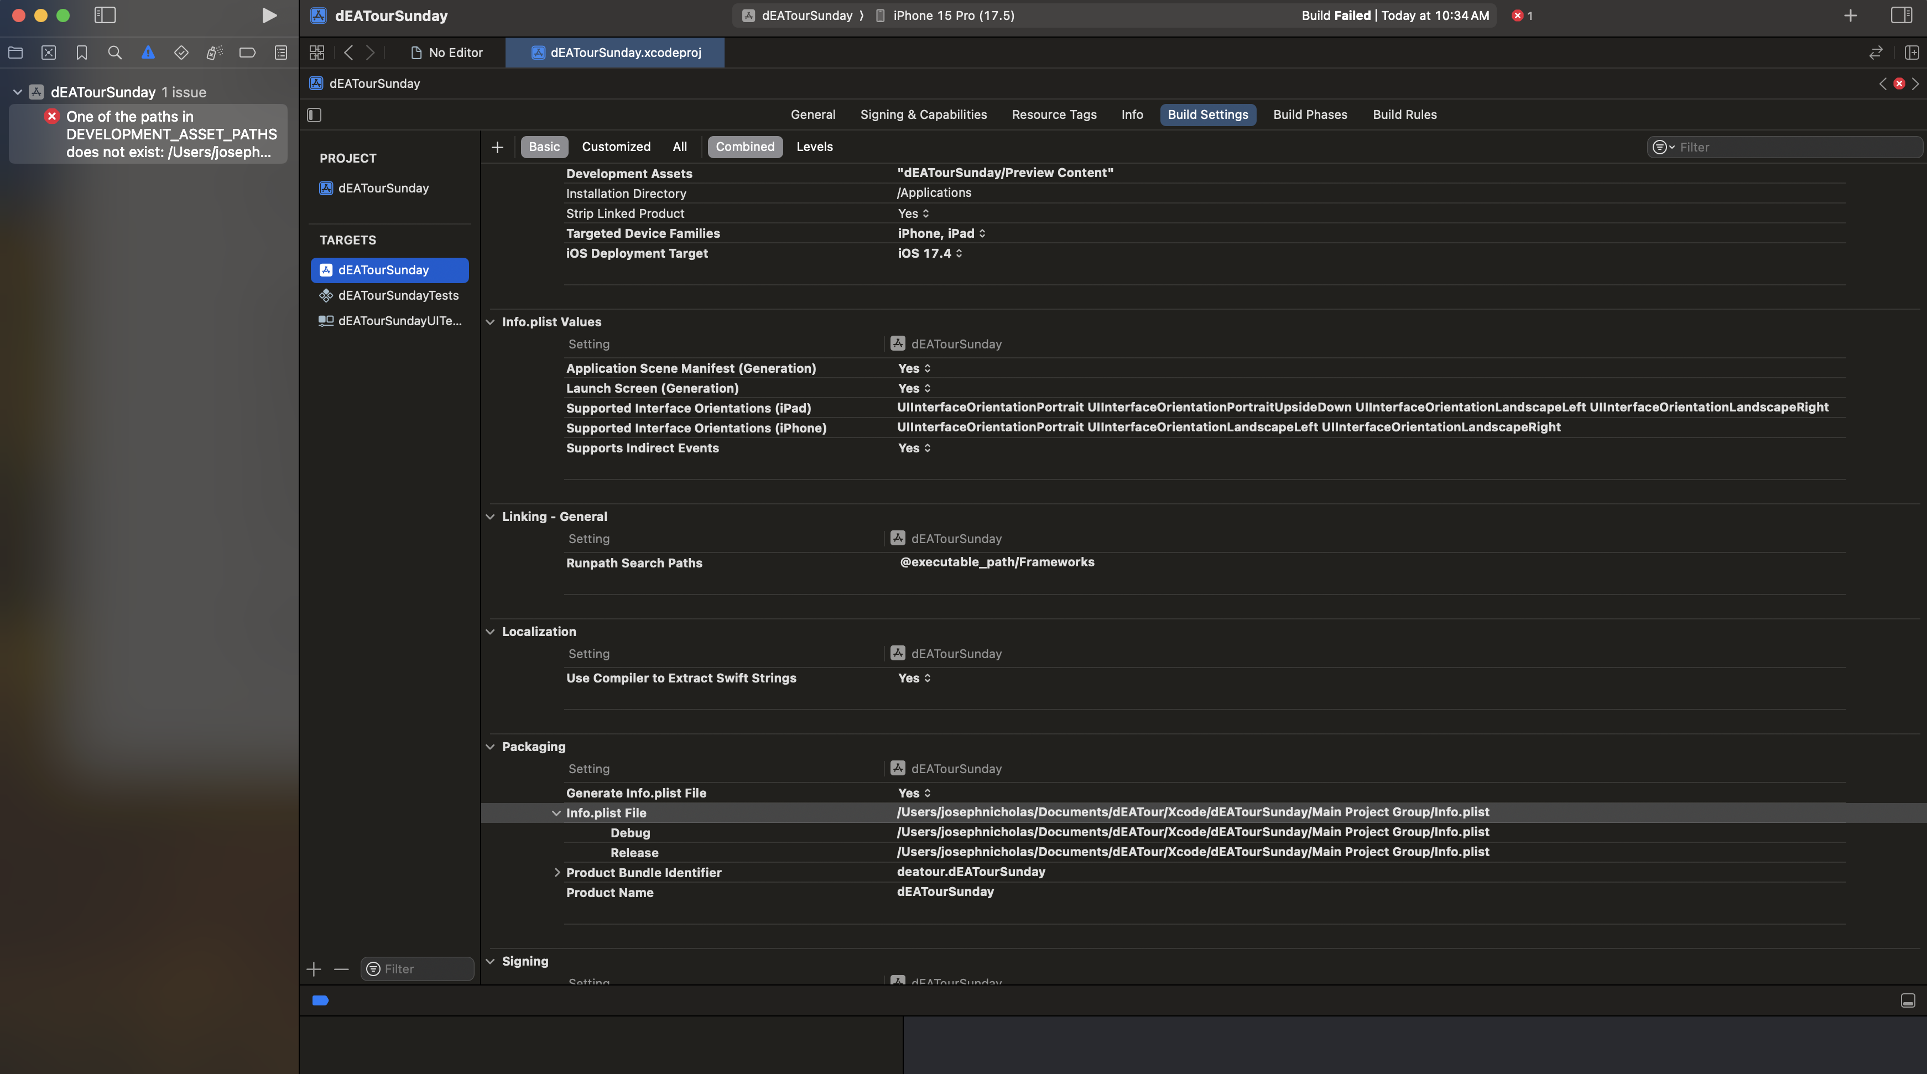Toggle the debug area button at bottom right

[x=1908, y=1000]
